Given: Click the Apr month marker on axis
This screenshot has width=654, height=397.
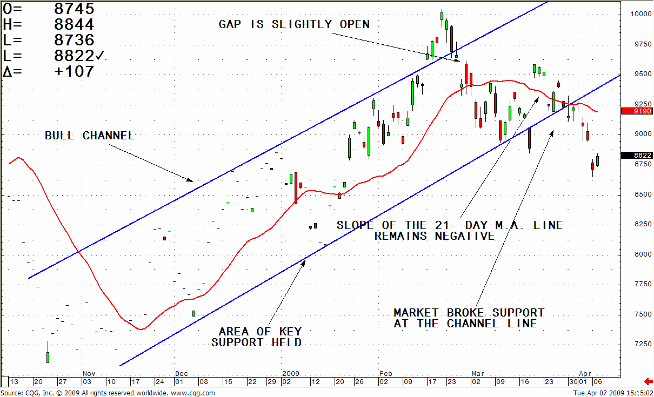Looking at the screenshot, I should click(585, 373).
